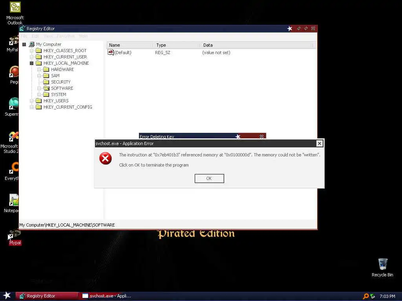Click the red error icon in the svchost dialog
The height and width of the screenshot is (301, 402).
pyautogui.click(x=105, y=158)
